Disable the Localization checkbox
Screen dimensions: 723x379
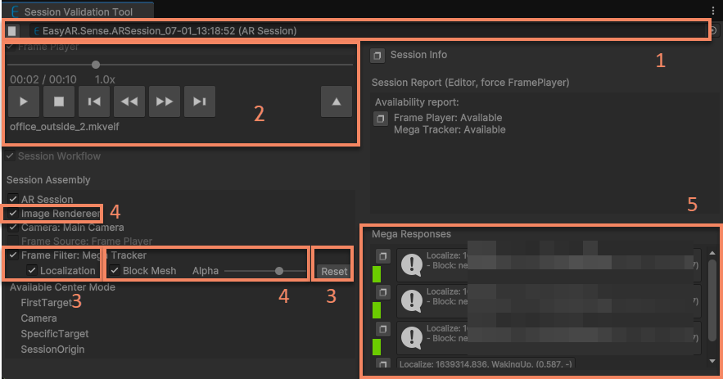pyautogui.click(x=32, y=271)
